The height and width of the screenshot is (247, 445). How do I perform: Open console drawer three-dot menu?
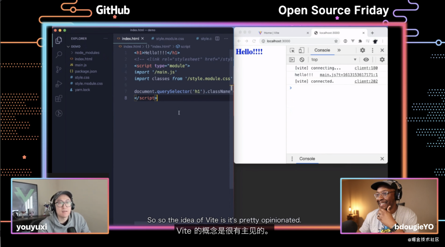tap(292, 159)
